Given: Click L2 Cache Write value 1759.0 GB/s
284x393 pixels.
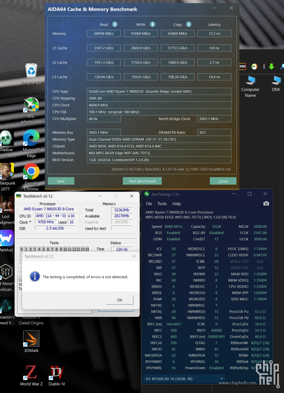Looking at the screenshot, I should pos(141,62).
